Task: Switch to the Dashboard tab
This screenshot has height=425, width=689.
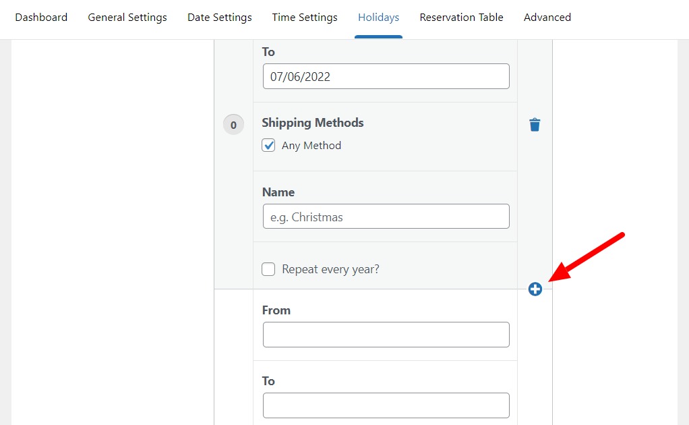Action: (41, 18)
